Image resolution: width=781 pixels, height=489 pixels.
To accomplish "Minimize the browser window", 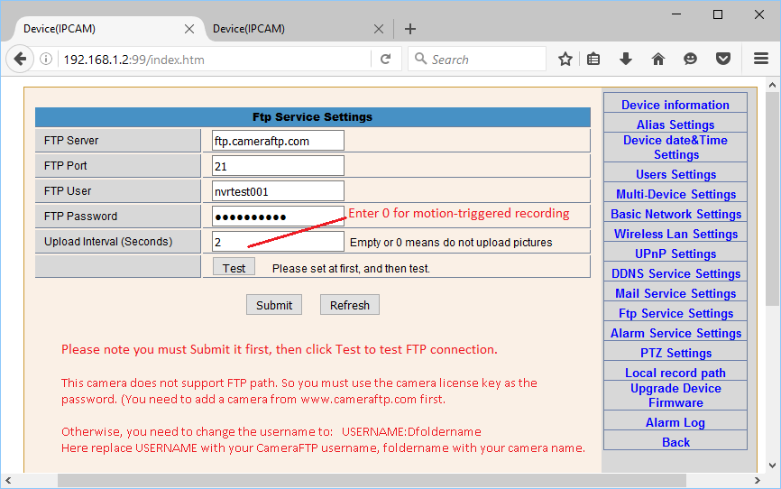I will [x=676, y=14].
